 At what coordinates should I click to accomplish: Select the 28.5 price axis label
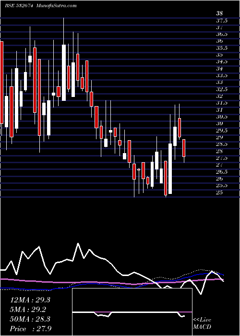click(221, 144)
